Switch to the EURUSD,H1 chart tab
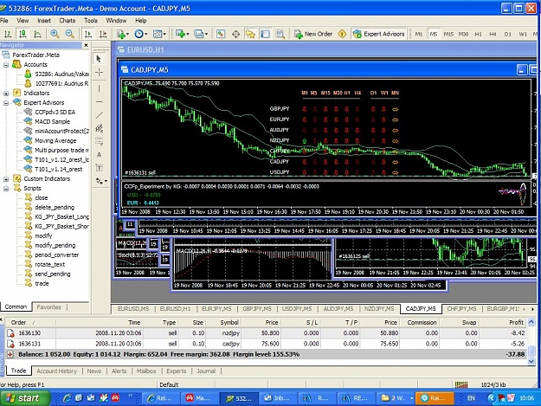 click(x=175, y=309)
